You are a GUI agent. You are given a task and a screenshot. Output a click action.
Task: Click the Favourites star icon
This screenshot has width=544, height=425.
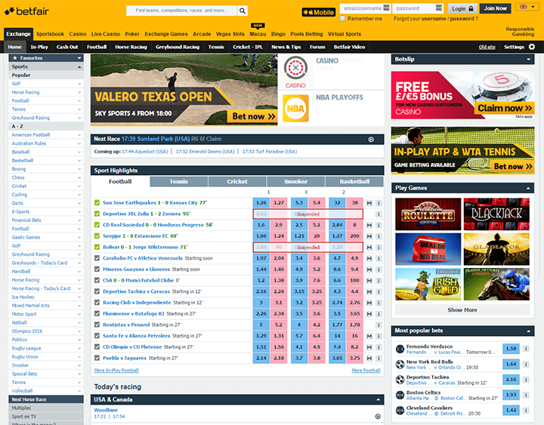[x=15, y=58]
